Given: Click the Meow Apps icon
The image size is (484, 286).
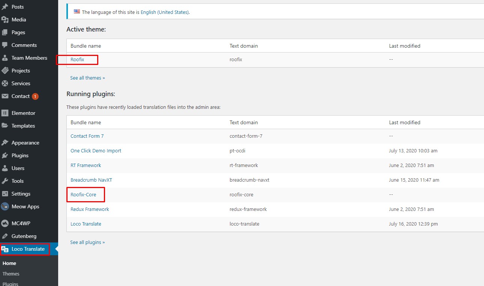Looking at the screenshot, I should tap(5, 206).
